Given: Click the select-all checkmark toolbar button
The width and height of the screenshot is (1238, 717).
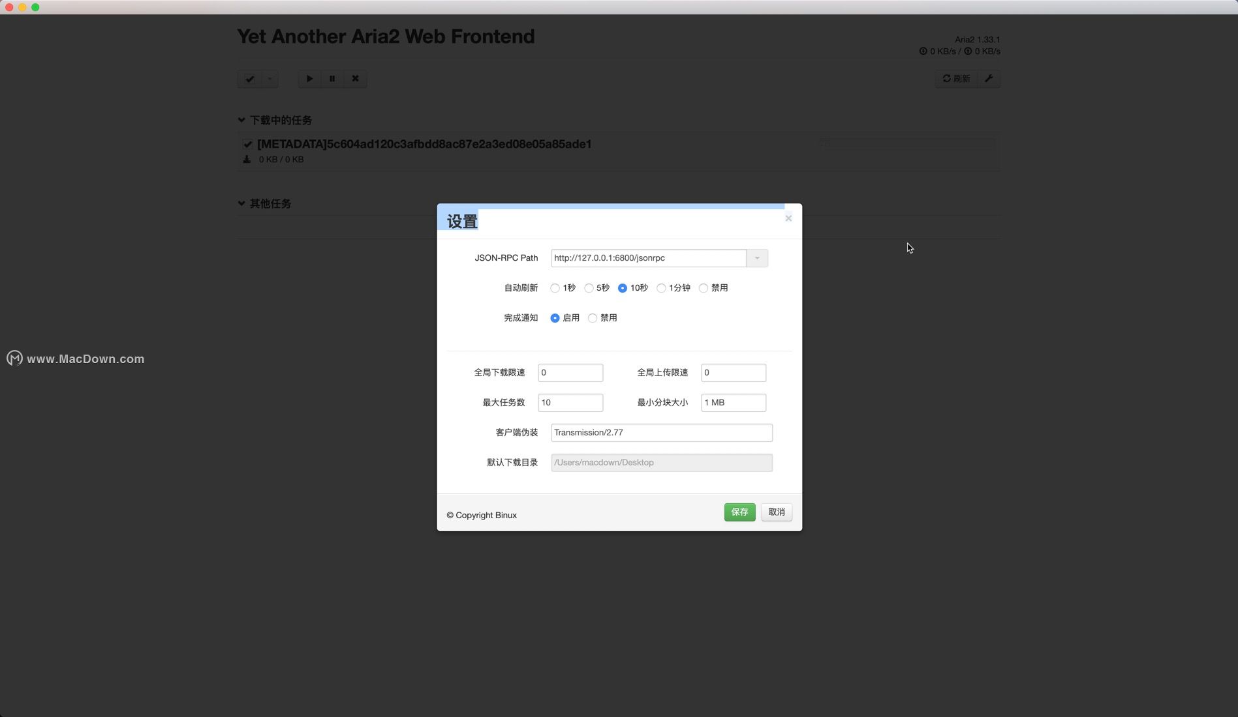Looking at the screenshot, I should [x=249, y=79].
